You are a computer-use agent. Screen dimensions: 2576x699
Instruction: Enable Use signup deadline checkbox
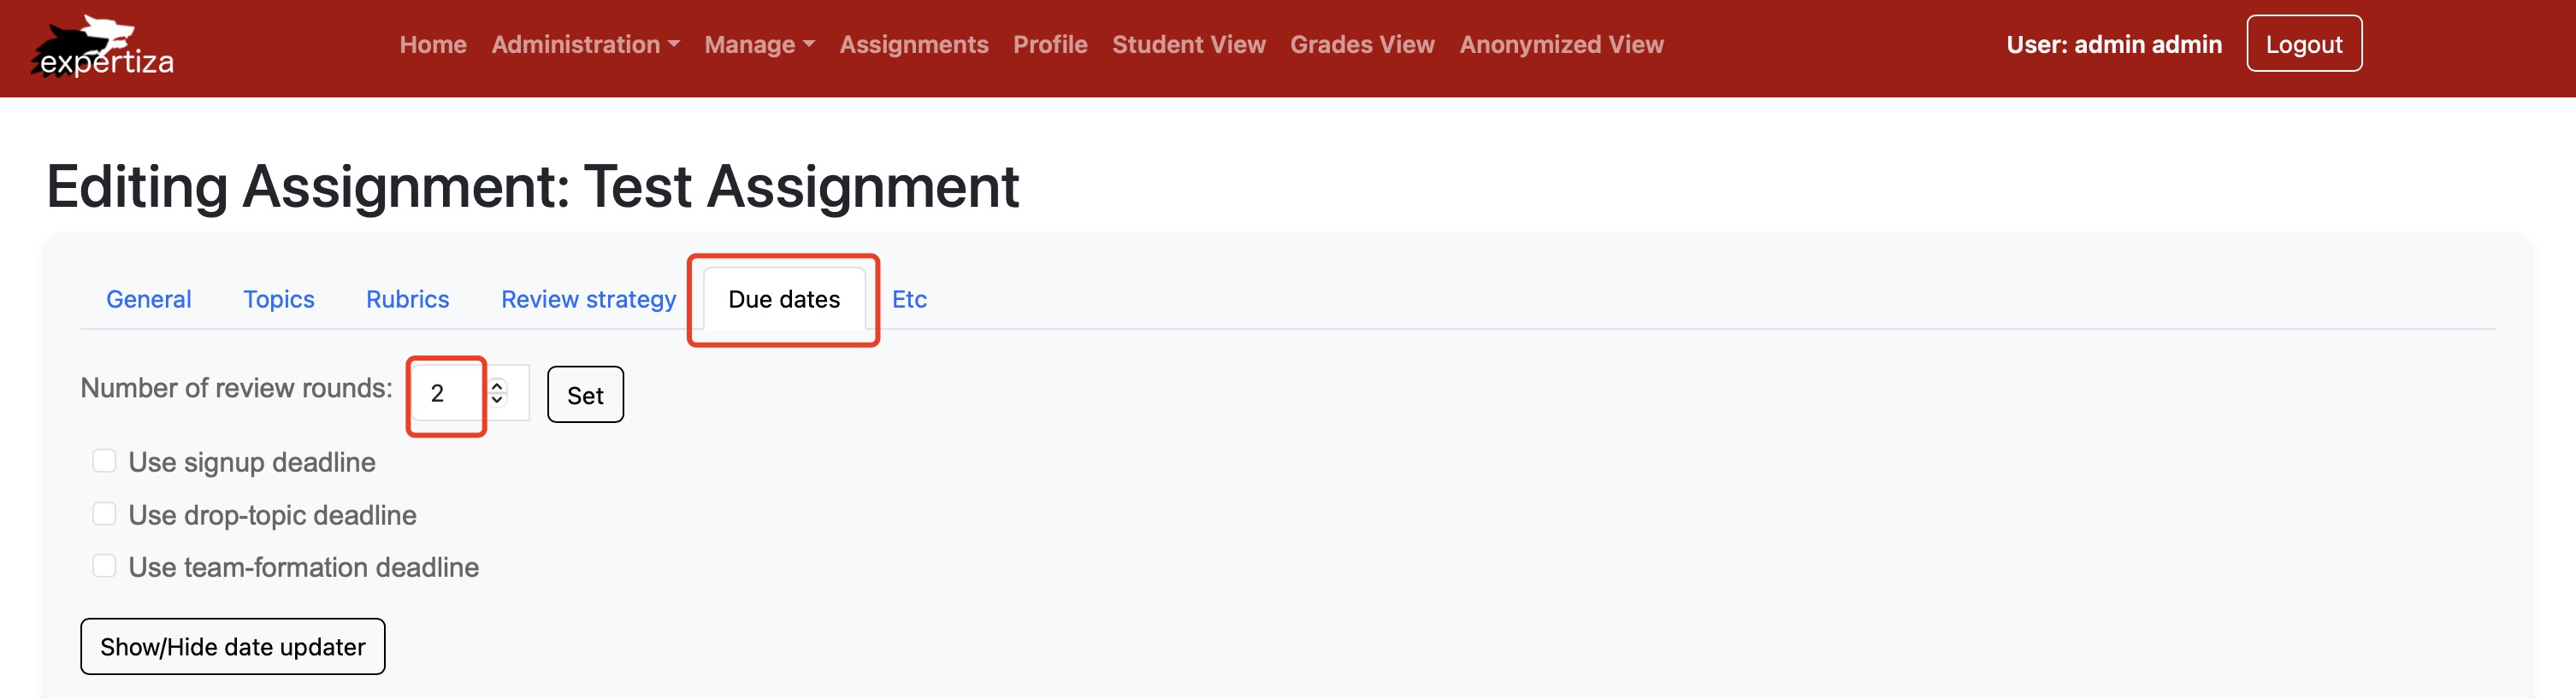[x=104, y=461]
